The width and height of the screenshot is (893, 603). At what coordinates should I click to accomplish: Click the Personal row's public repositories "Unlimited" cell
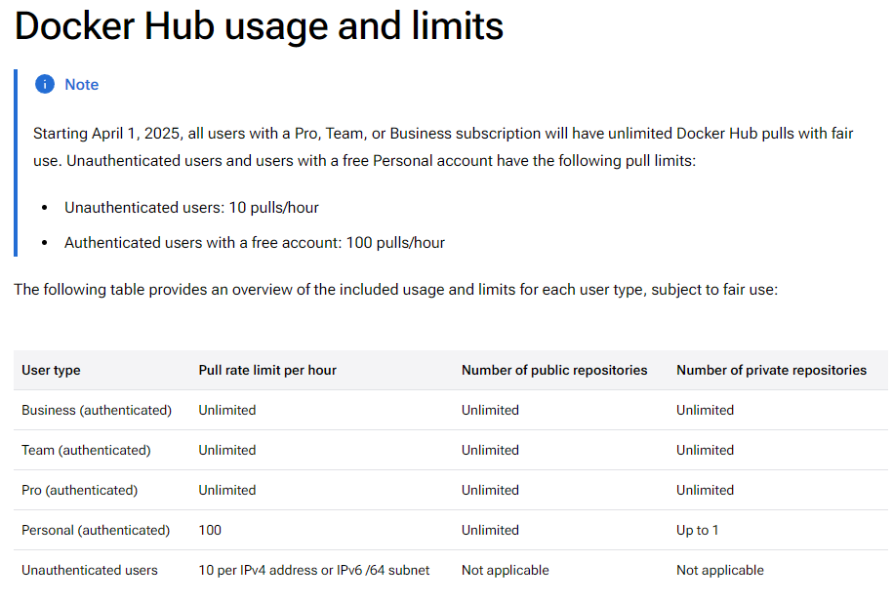[490, 530]
